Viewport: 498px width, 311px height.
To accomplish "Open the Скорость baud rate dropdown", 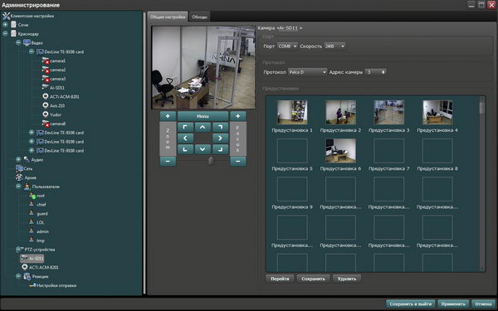I will [334, 46].
